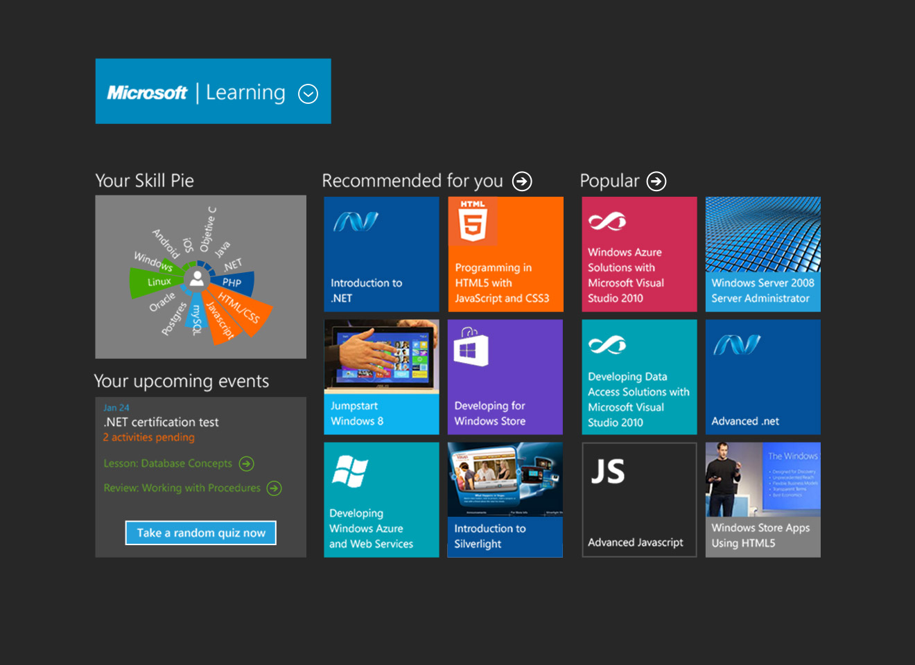Expand the Microsoft Learning dropdown chevron
The height and width of the screenshot is (665, 915).
click(308, 94)
